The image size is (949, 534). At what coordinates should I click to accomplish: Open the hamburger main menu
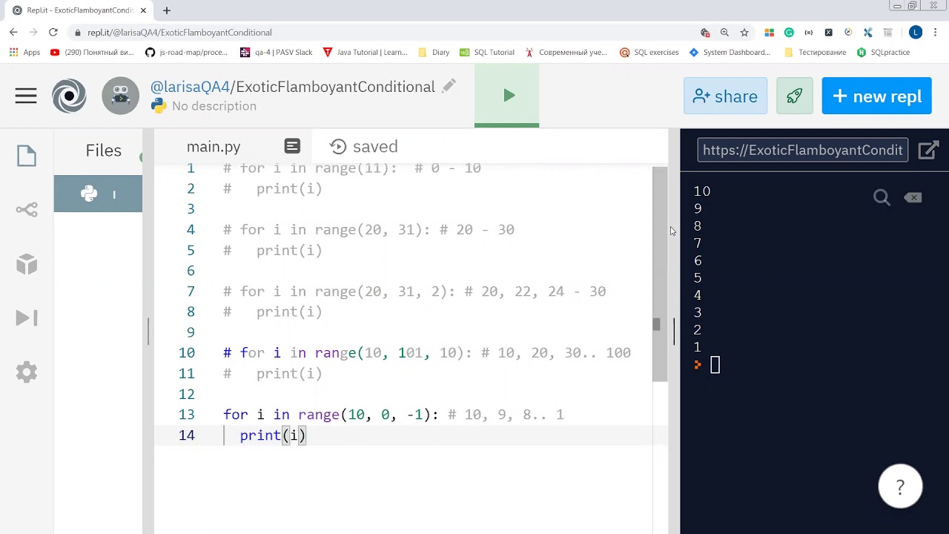26,96
